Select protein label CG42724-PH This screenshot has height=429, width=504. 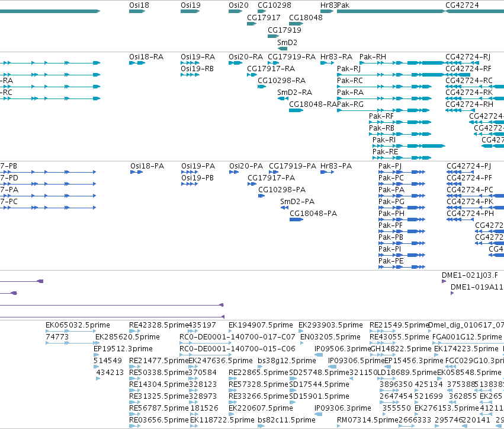tap(470, 214)
